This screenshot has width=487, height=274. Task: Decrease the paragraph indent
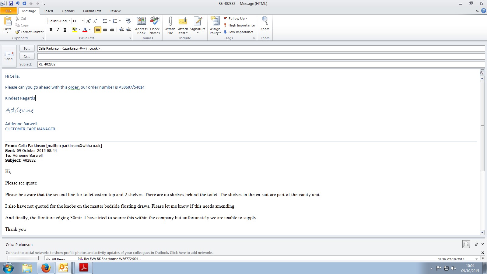click(x=122, y=30)
